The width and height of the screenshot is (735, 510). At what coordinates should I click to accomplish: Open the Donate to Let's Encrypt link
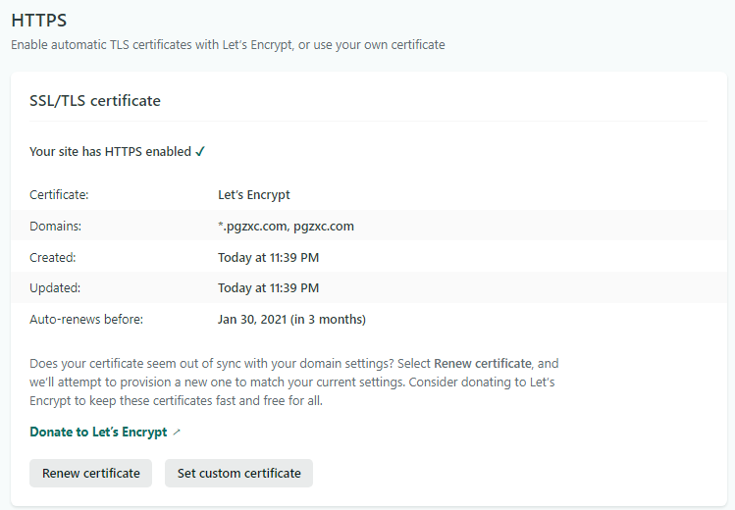[x=98, y=432]
